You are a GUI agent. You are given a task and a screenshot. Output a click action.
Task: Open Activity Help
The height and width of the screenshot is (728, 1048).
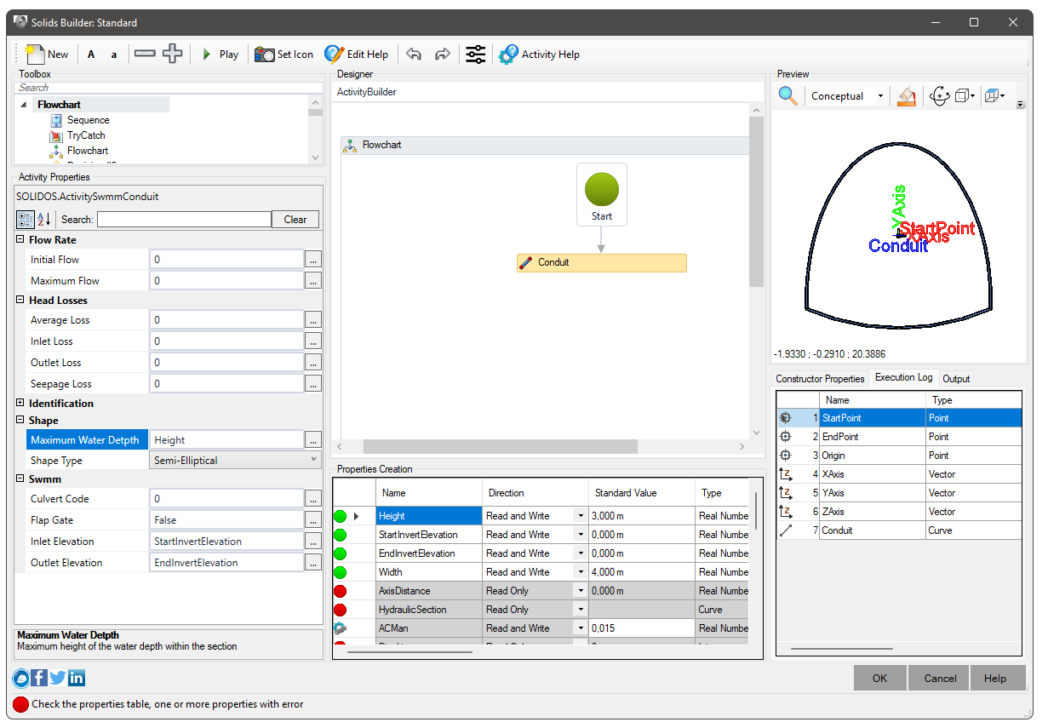tap(539, 54)
